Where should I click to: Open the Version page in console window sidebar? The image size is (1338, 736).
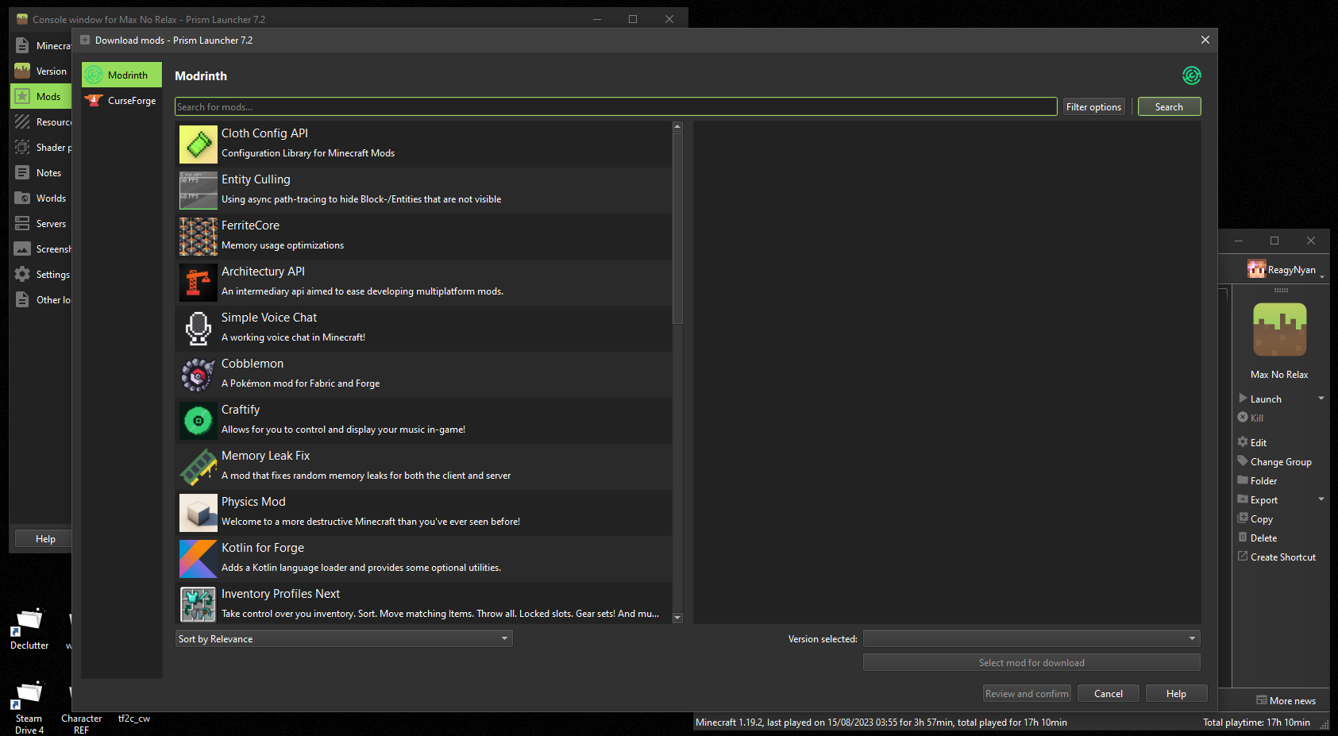pos(41,71)
